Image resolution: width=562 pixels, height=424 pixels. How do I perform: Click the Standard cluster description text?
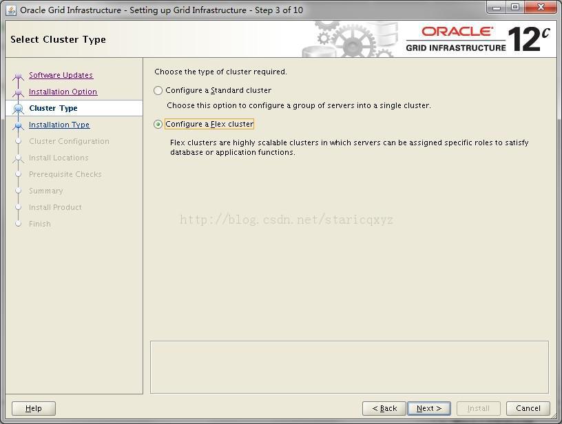click(299, 105)
